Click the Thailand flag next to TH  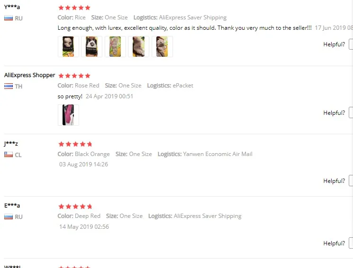coord(9,86)
